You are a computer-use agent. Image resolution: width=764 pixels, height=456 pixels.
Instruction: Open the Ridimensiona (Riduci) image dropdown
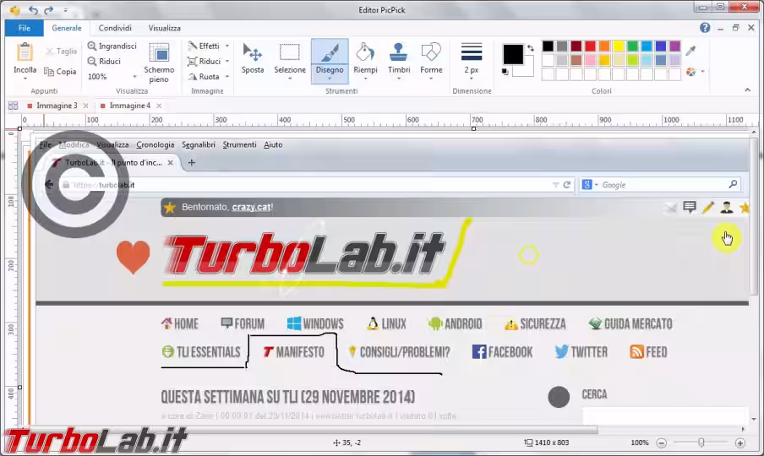209,62
